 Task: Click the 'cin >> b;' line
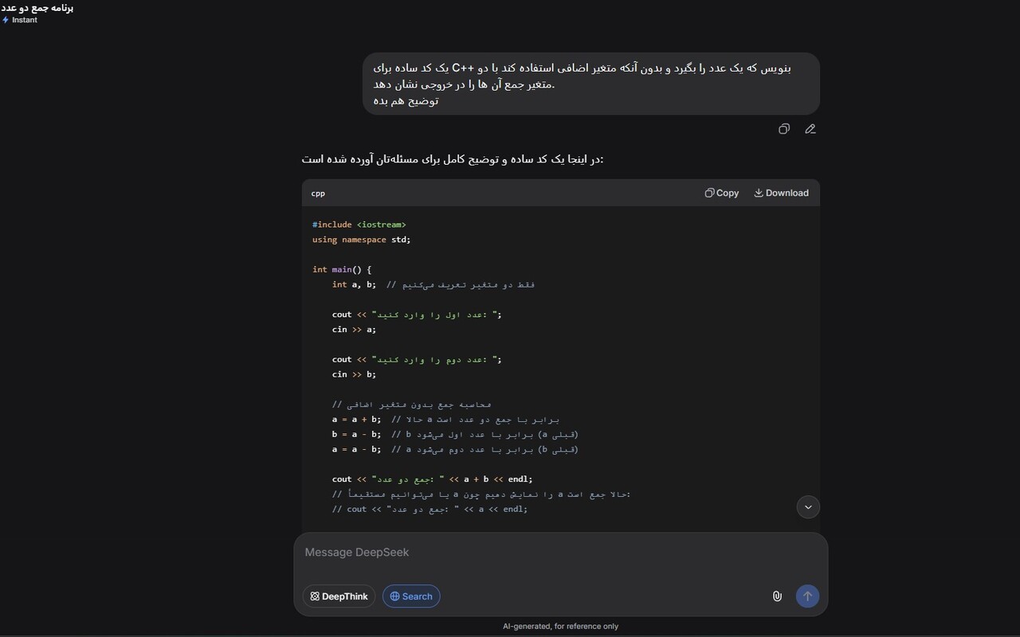tap(354, 374)
